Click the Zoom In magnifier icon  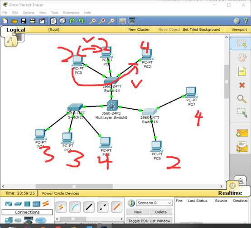point(93,21)
